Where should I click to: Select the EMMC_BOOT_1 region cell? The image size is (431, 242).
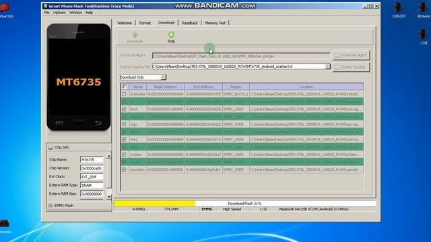coord(236,94)
